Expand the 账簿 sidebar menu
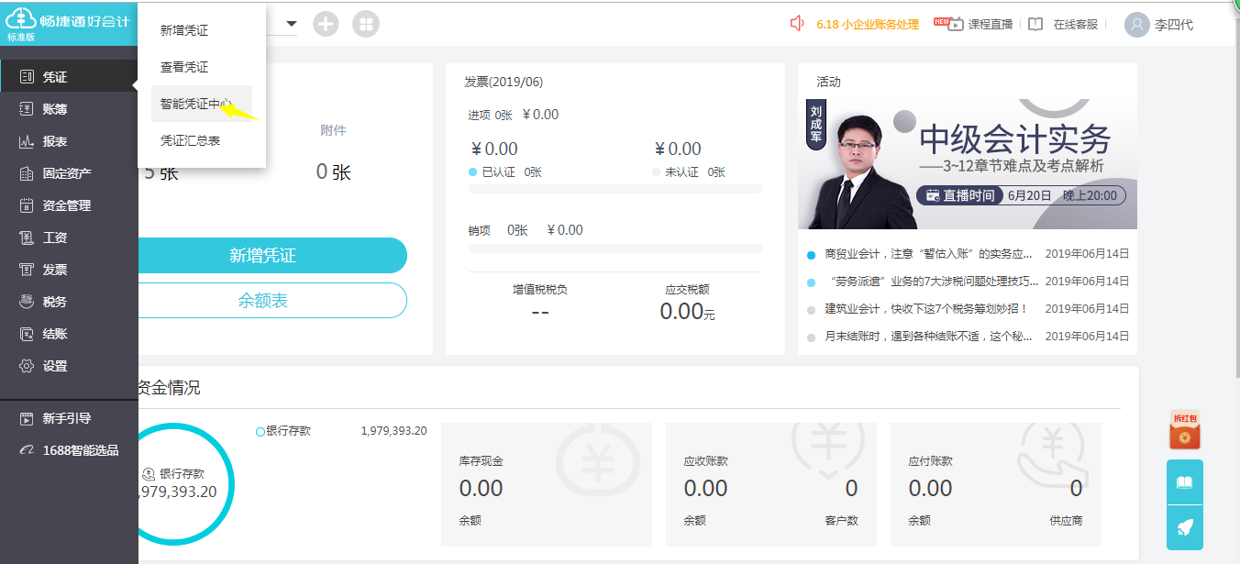 55,109
